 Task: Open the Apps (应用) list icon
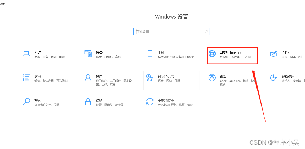[x=26, y=77]
